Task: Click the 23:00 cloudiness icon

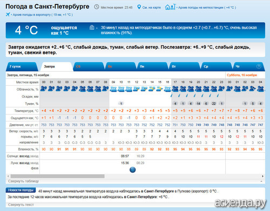Action: pyautogui.click(x=221, y=89)
